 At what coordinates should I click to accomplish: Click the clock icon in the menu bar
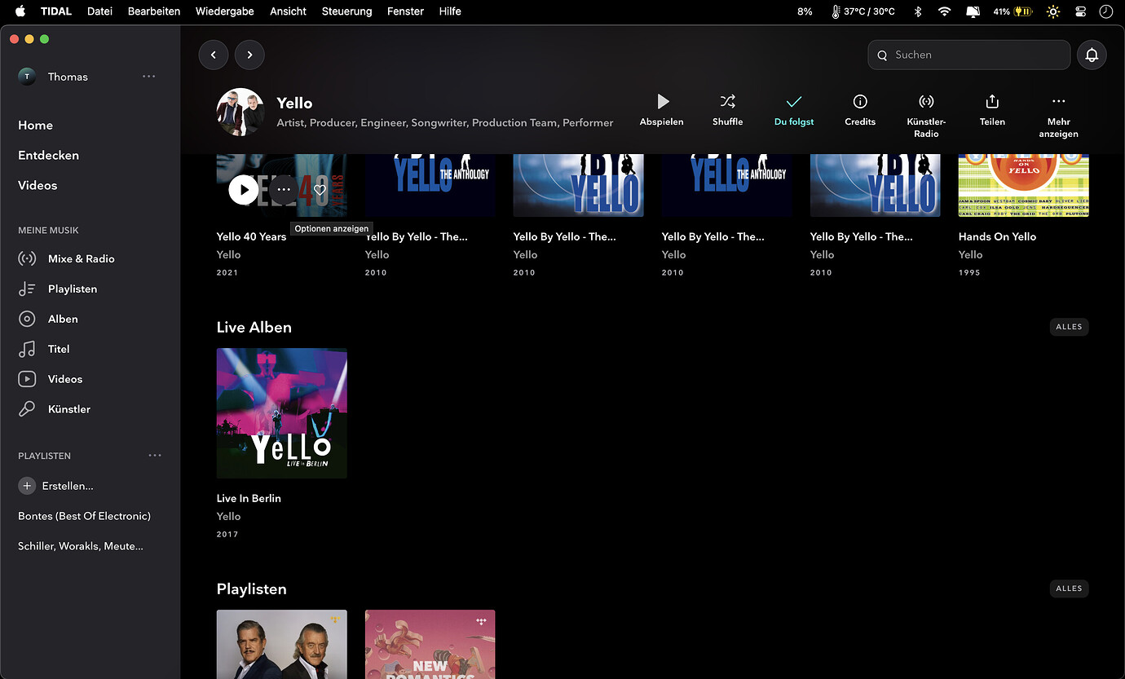(1105, 11)
